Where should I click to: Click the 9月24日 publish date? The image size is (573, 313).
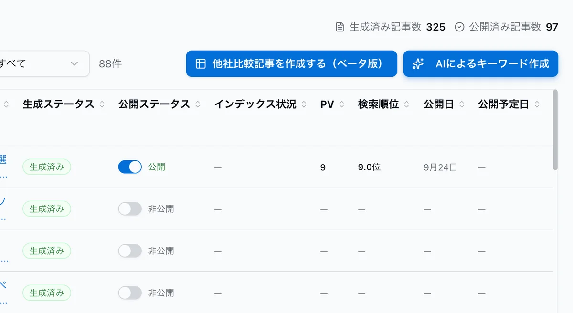tap(440, 167)
